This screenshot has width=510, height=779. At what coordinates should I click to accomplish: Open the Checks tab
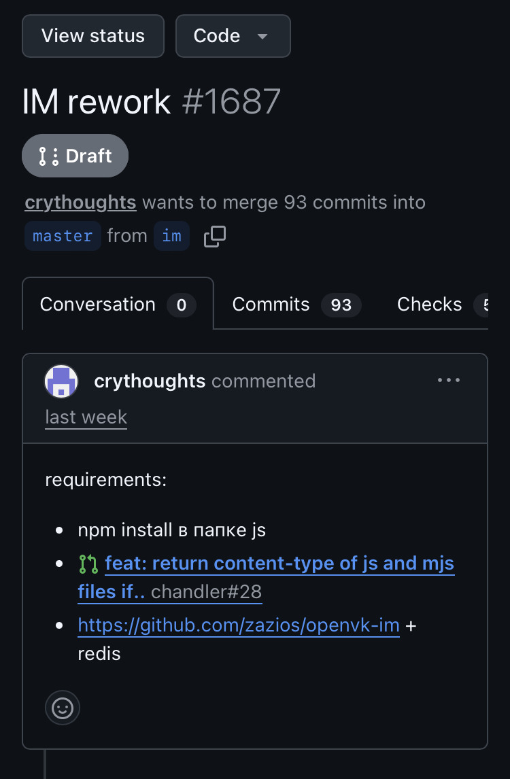[x=441, y=304]
